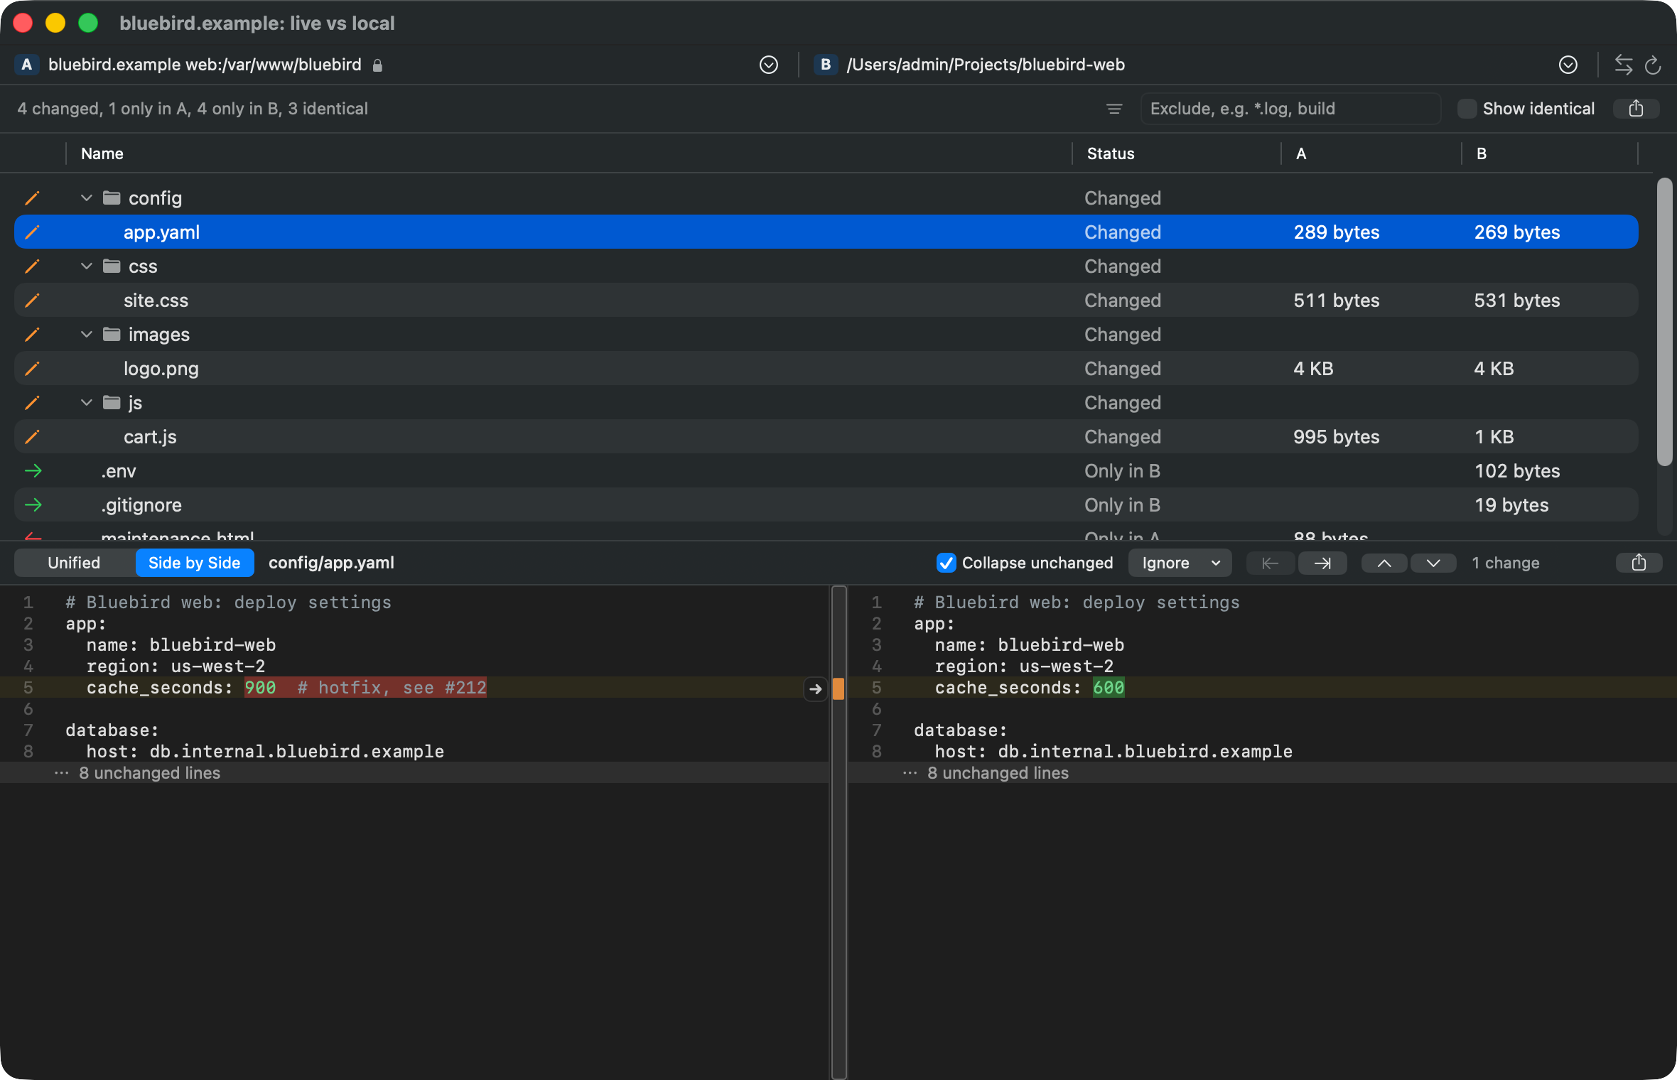Click the changed pencil icon beside site.css
This screenshot has height=1080, width=1677.
tap(32, 301)
